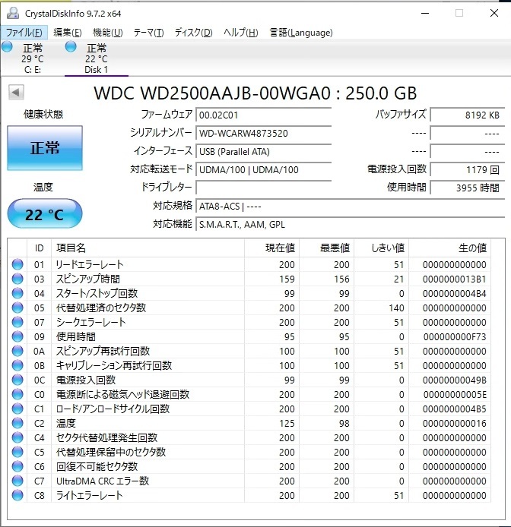Click the empty ドライブレター field
This screenshot has height=527, width=511.
264,188
